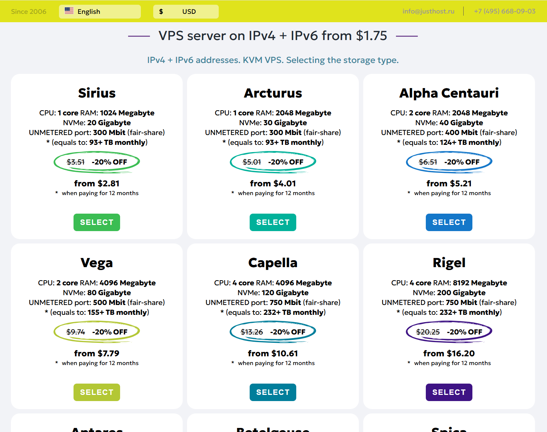
Task: Click the info@justhost.ru email link
Action: [x=428, y=11]
